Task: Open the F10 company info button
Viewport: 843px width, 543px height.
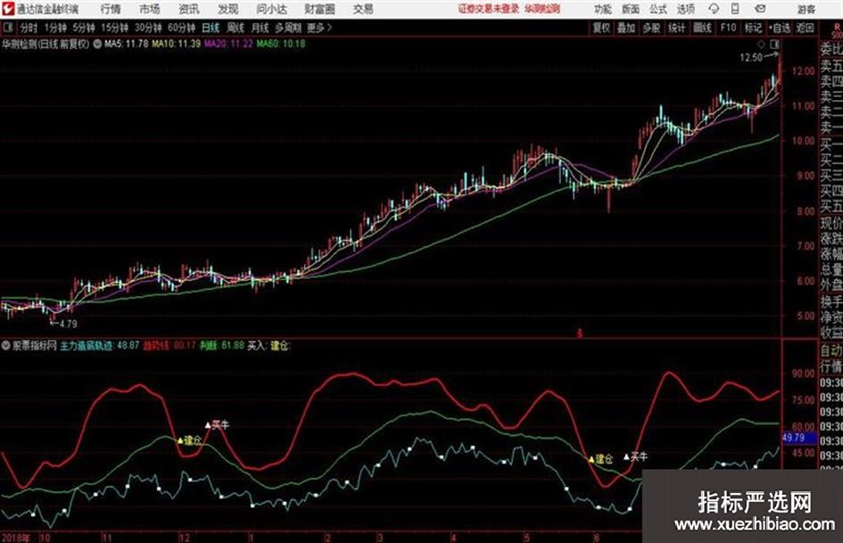Action: [729, 28]
